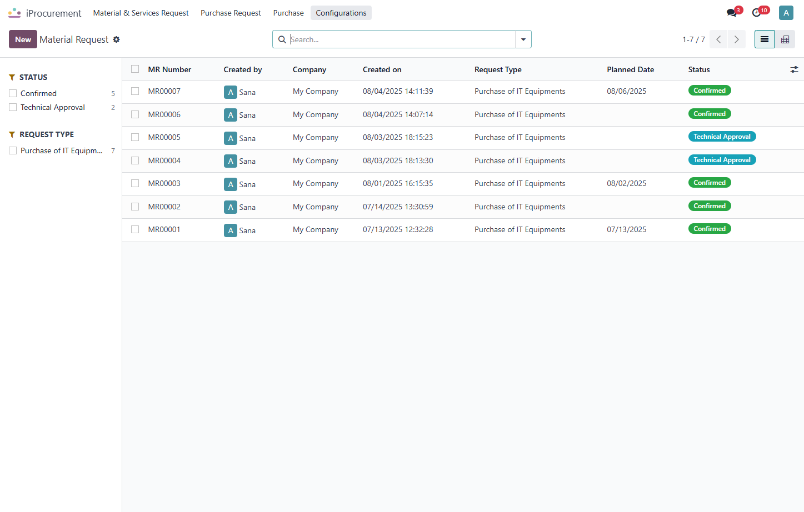Click planned date 07/13/2025
804x512 pixels.
tap(626, 229)
